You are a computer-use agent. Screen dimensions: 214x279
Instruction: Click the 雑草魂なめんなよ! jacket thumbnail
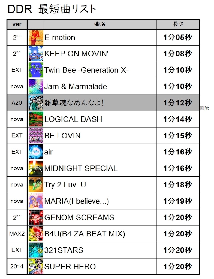(36, 103)
